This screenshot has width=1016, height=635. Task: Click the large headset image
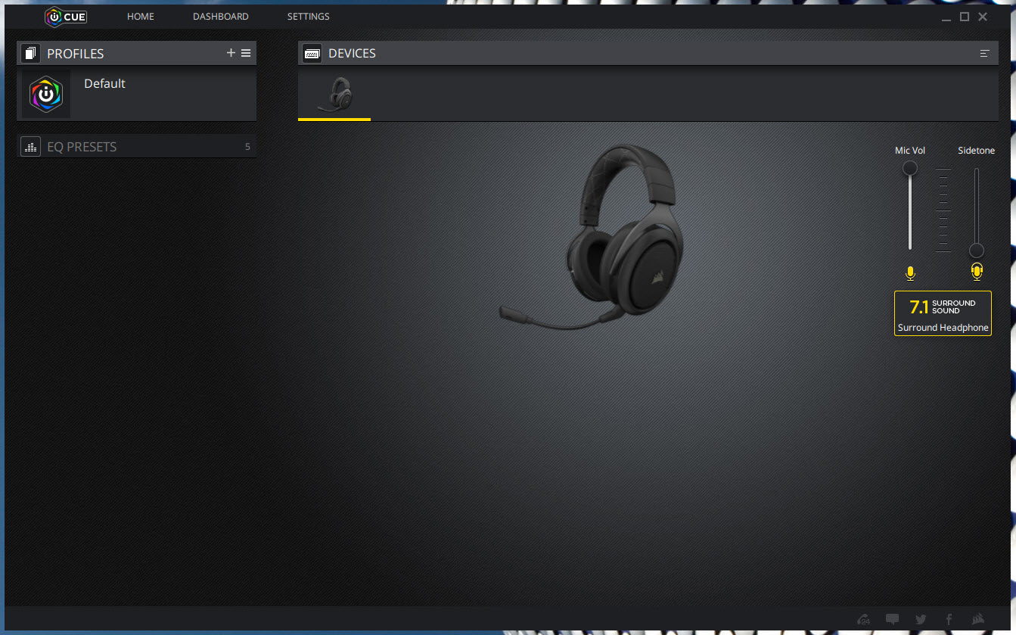coord(592,237)
